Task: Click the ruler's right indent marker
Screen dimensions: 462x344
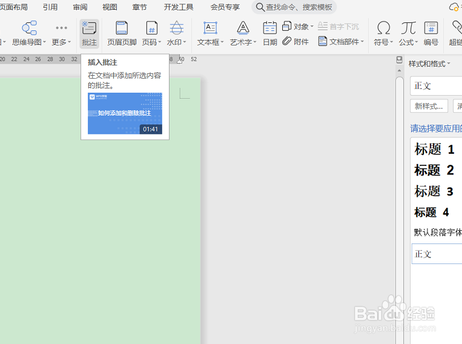Action: [x=180, y=61]
